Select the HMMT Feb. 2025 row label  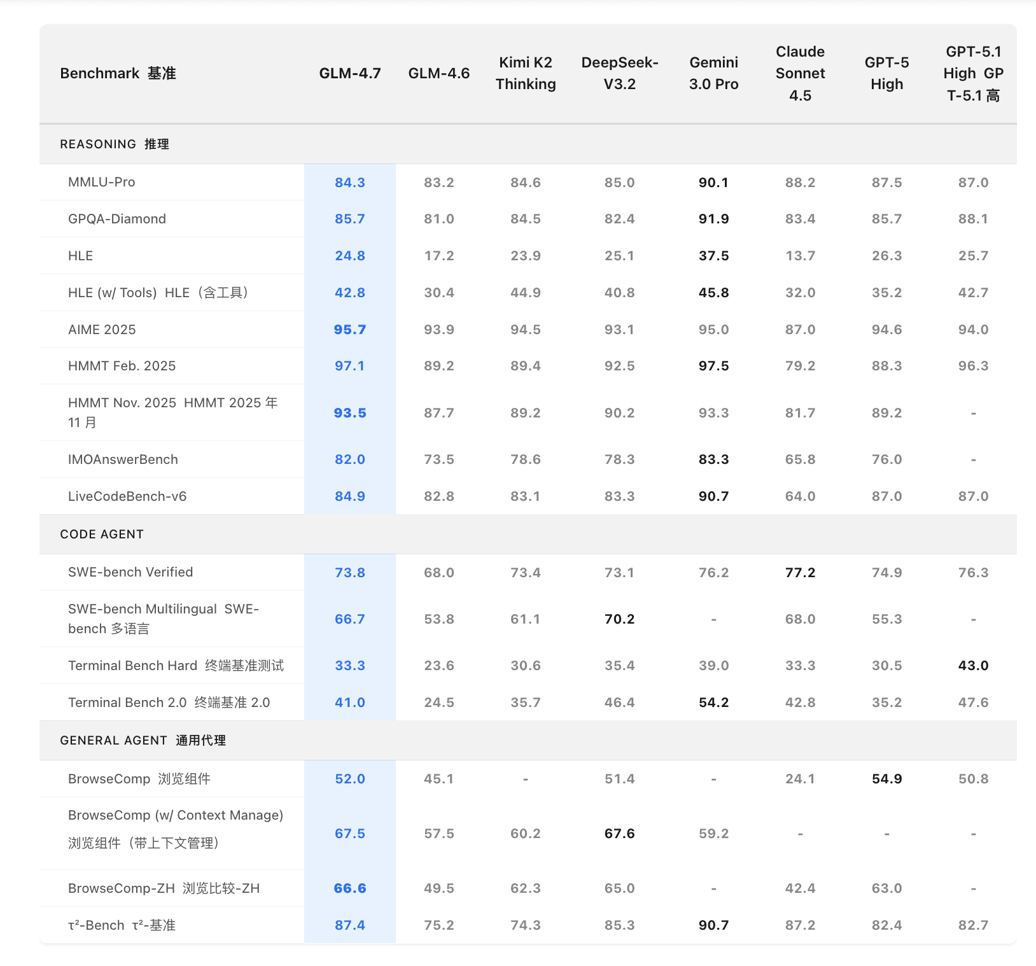[122, 366]
